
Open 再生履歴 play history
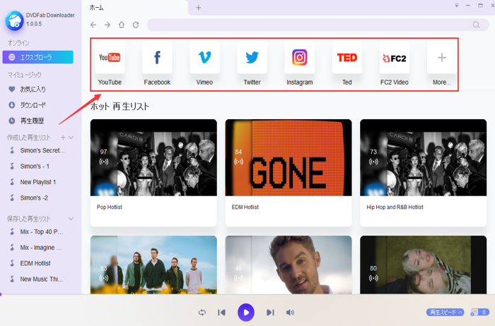click(33, 121)
